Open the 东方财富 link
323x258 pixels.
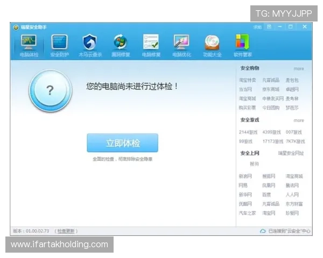pyautogui.click(x=294, y=204)
